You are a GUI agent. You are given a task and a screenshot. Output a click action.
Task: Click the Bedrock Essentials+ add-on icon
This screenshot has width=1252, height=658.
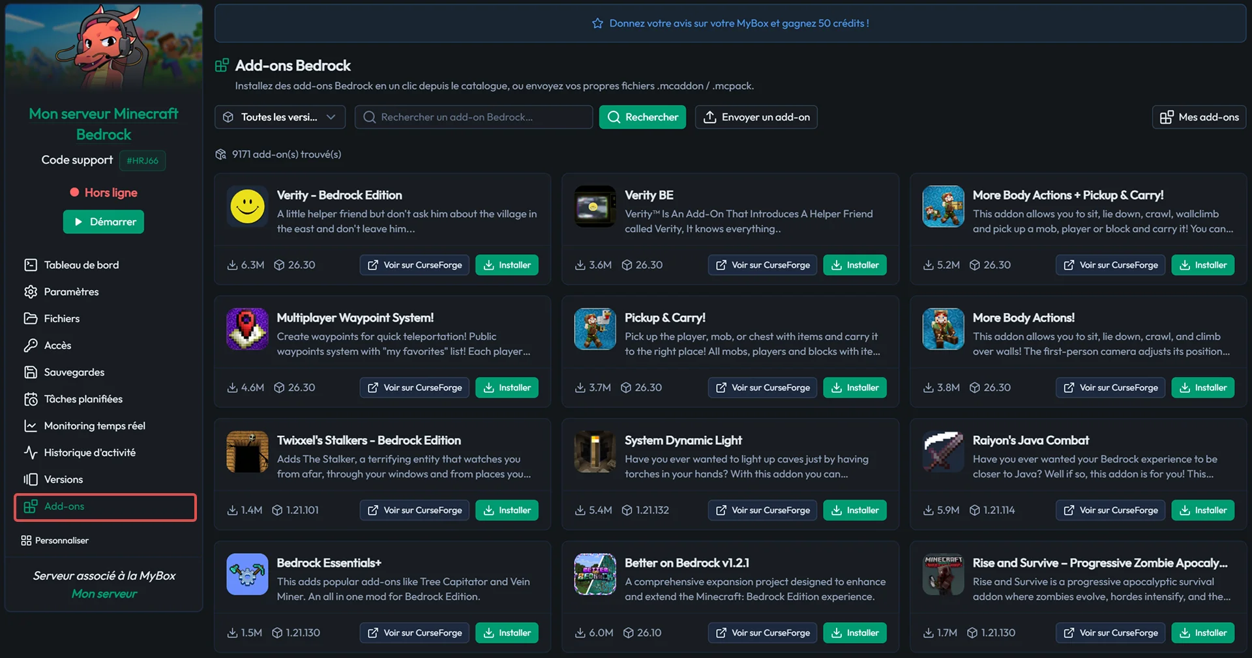point(247,574)
